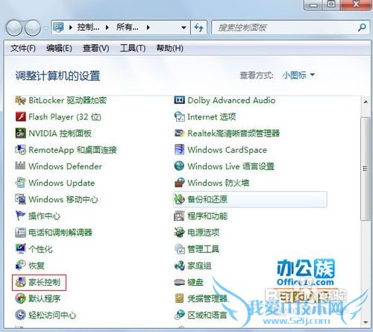Click the Windows CardSpace icon
Viewport: 373px width, 332px height.
pyautogui.click(x=179, y=150)
